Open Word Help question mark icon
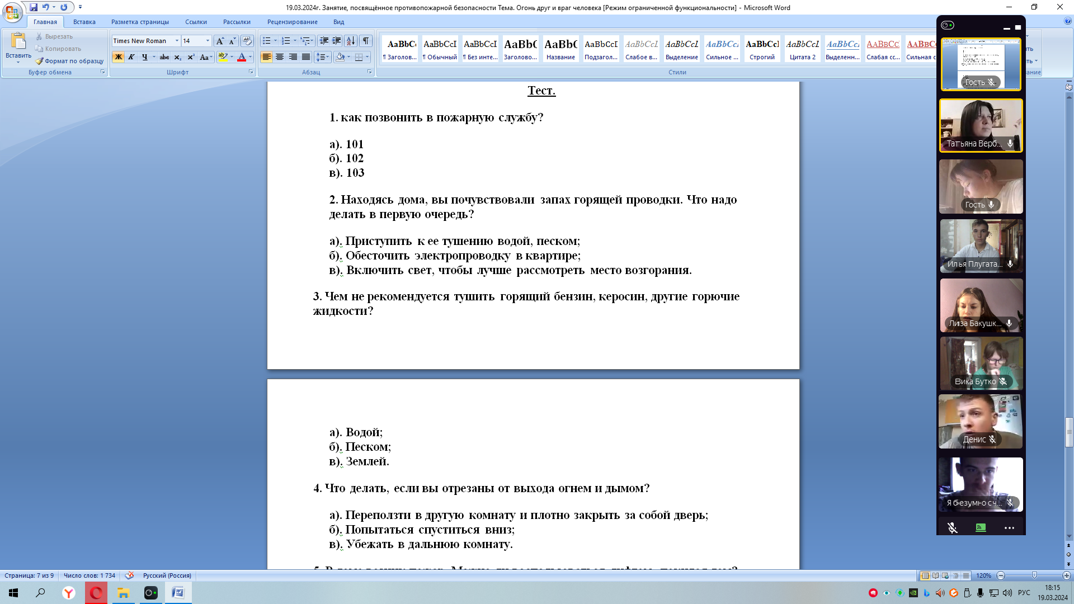 1068,21
